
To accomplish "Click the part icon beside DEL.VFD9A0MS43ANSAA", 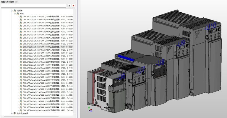I will click(x=21, y=110).
